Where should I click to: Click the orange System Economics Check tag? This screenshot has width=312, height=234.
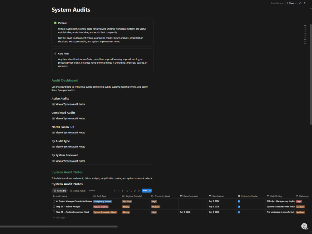click(105, 212)
